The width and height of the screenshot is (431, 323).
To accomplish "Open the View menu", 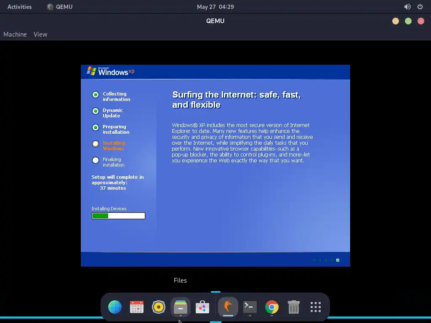I will point(40,34).
